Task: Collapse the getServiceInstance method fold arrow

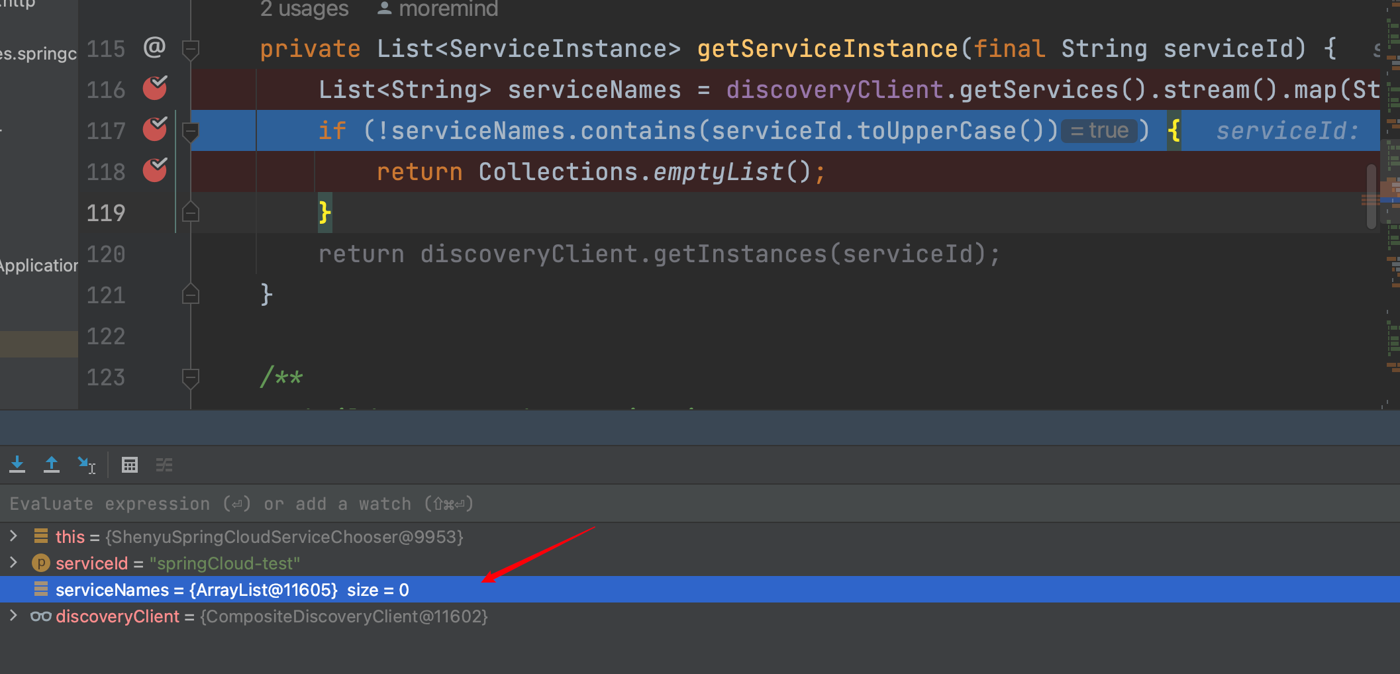Action: pos(191,48)
